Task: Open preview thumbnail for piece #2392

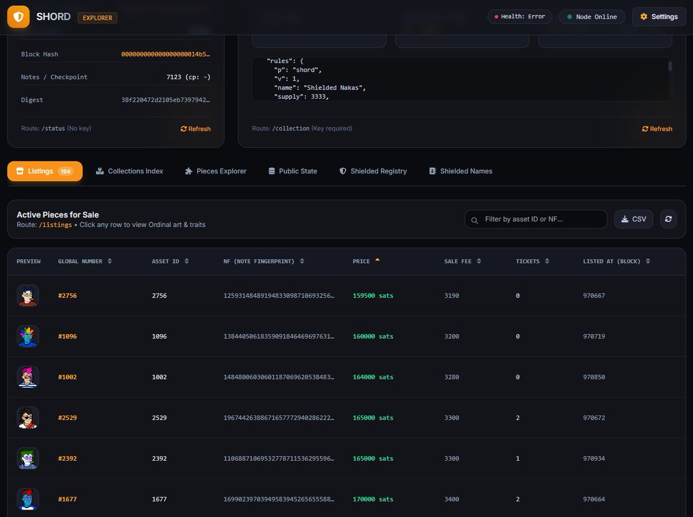Action: [x=28, y=458]
